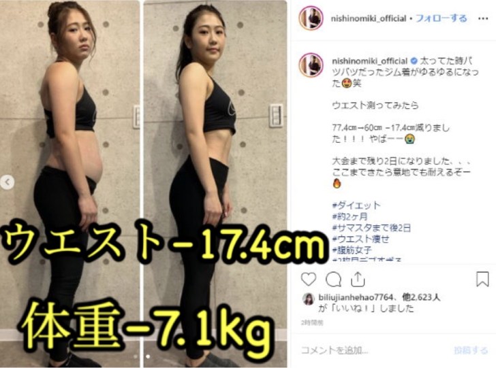496x368 pixels.
Task: Open biliujianhehao7764's small avatar in likes
Action: click(x=309, y=299)
